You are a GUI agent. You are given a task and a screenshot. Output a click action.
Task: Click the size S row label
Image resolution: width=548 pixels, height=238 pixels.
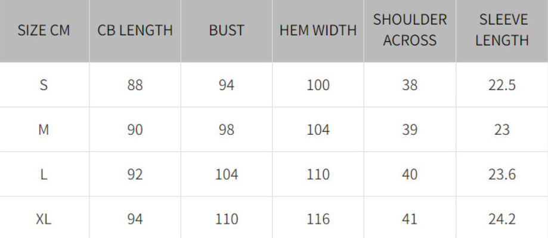point(44,85)
